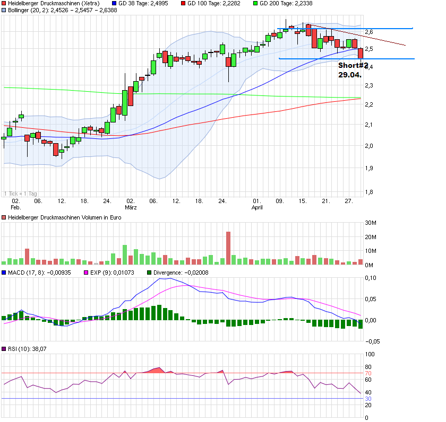This screenshot has width=446, height=422.
Task: Click the tallest red volume bar
Action: [x=228, y=248]
